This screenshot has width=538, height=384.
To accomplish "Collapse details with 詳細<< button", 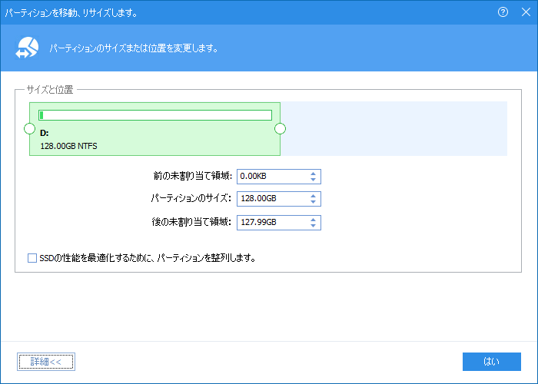I will [x=46, y=362].
